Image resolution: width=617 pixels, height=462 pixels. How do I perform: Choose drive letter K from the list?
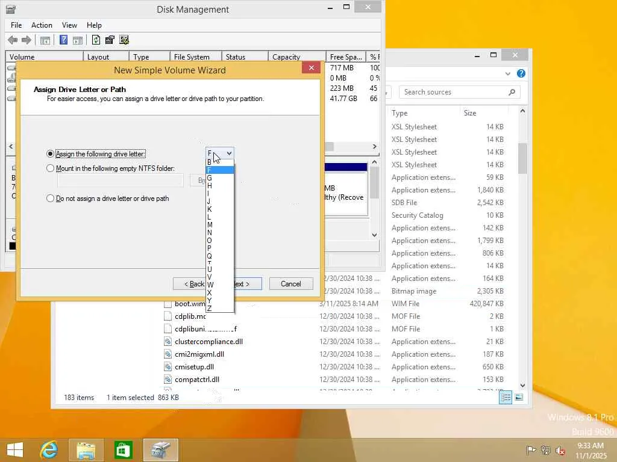(x=220, y=209)
